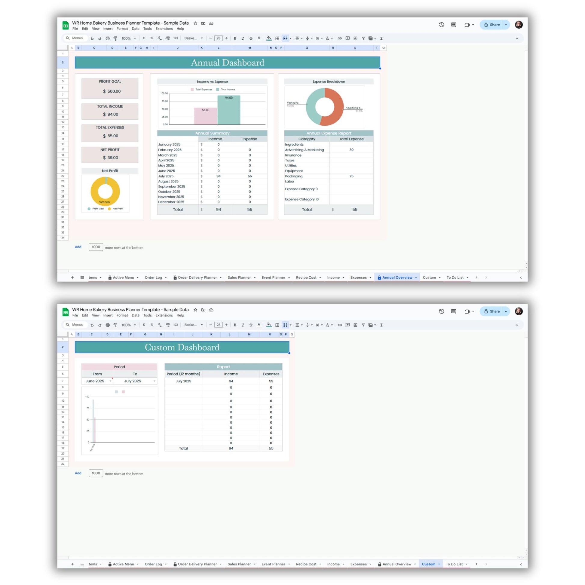Image resolution: width=585 pixels, height=585 pixels.
Task: Open comments icon in the bottom window header
Action: pos(453,311)
